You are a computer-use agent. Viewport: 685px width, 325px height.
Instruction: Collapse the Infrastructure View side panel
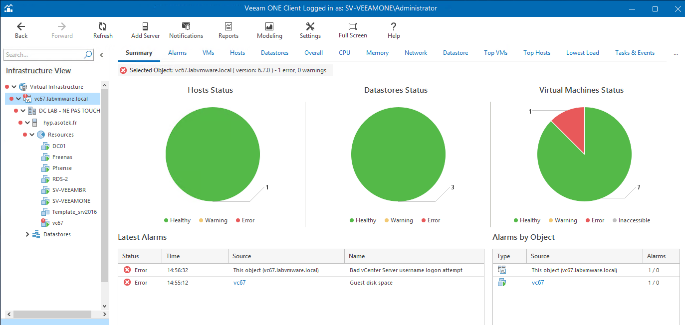pyautogui.click(x=101, y=55)
